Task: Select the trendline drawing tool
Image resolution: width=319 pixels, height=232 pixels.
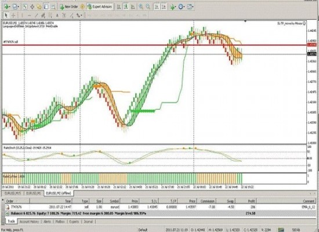Action: (x=37, y=15)
